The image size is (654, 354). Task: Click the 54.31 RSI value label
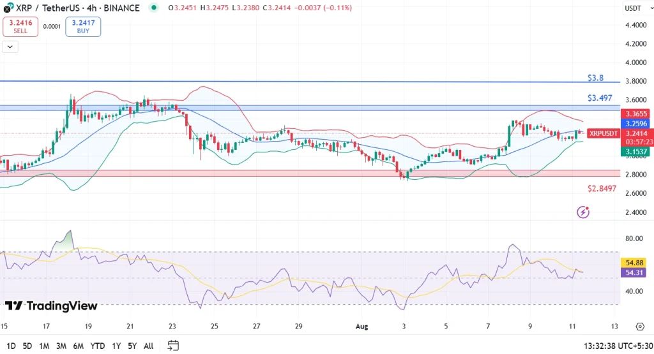click(634, 272)
